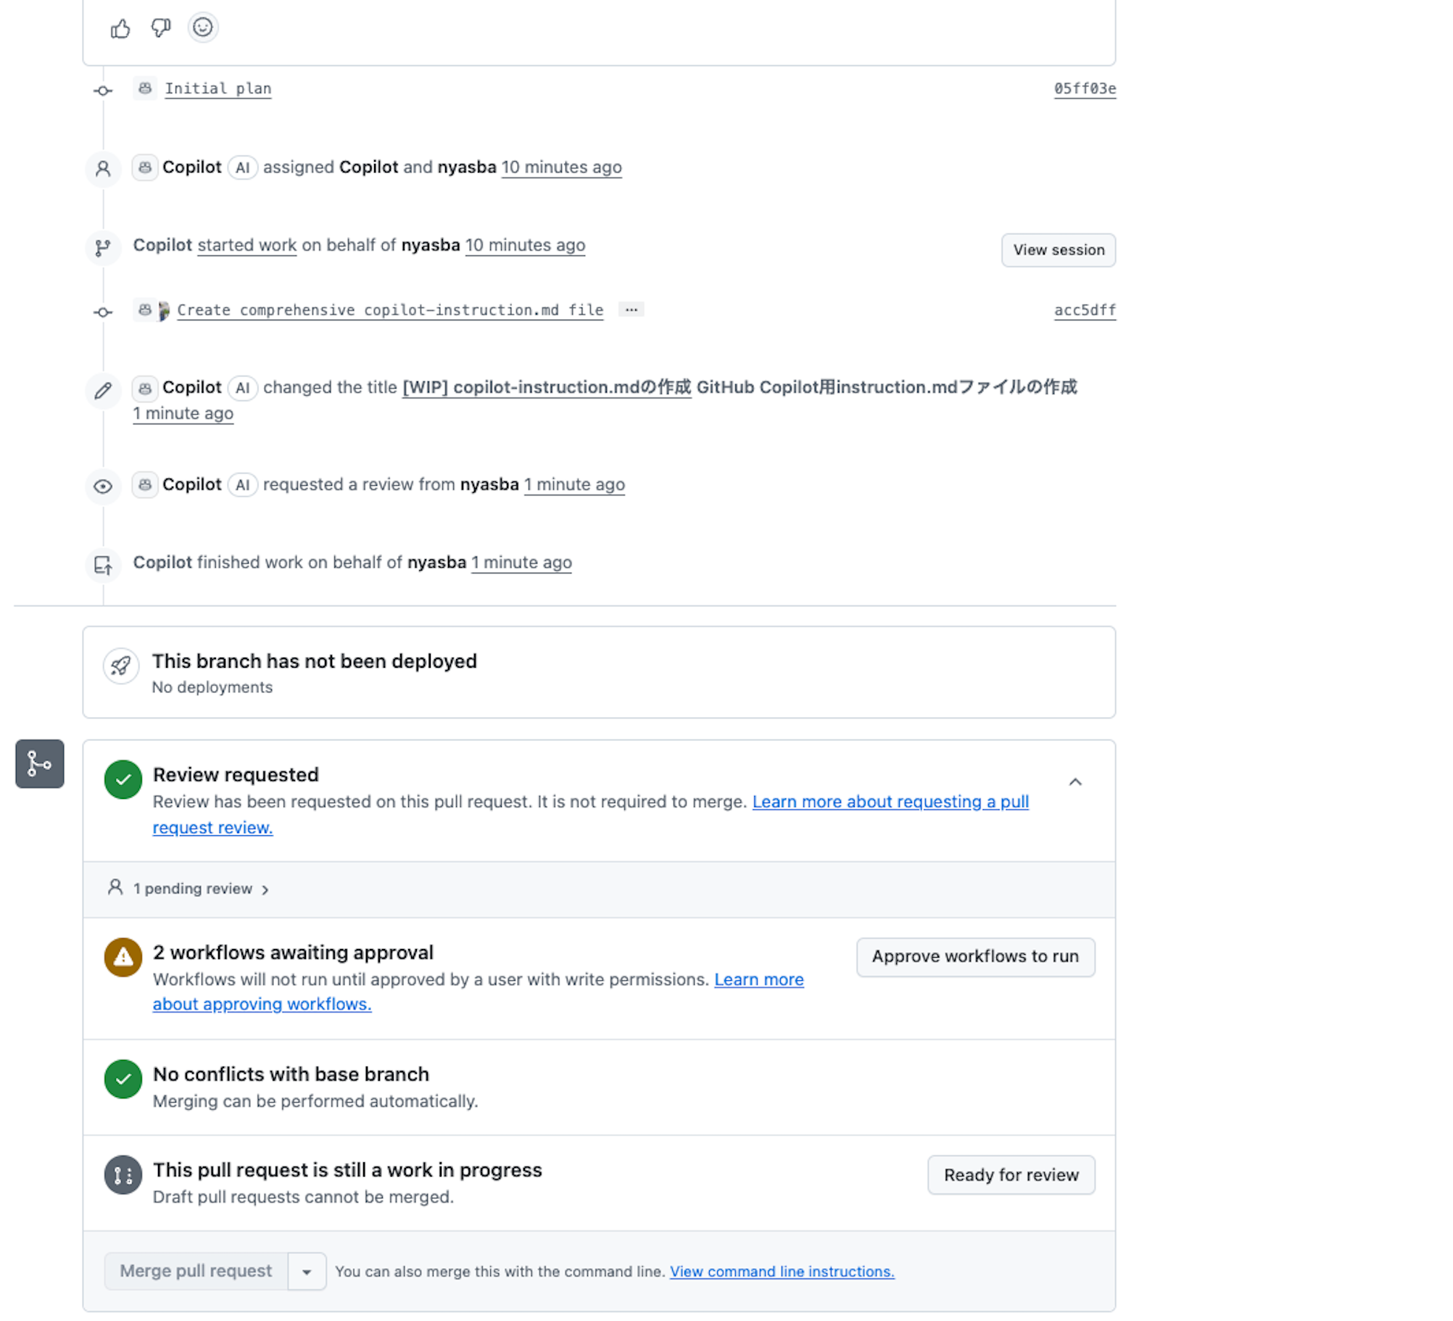Add a thumbs up reaction to the comment
Image resolution: width=1453 pixels, height=1321 pixels.
pos(120,28)
